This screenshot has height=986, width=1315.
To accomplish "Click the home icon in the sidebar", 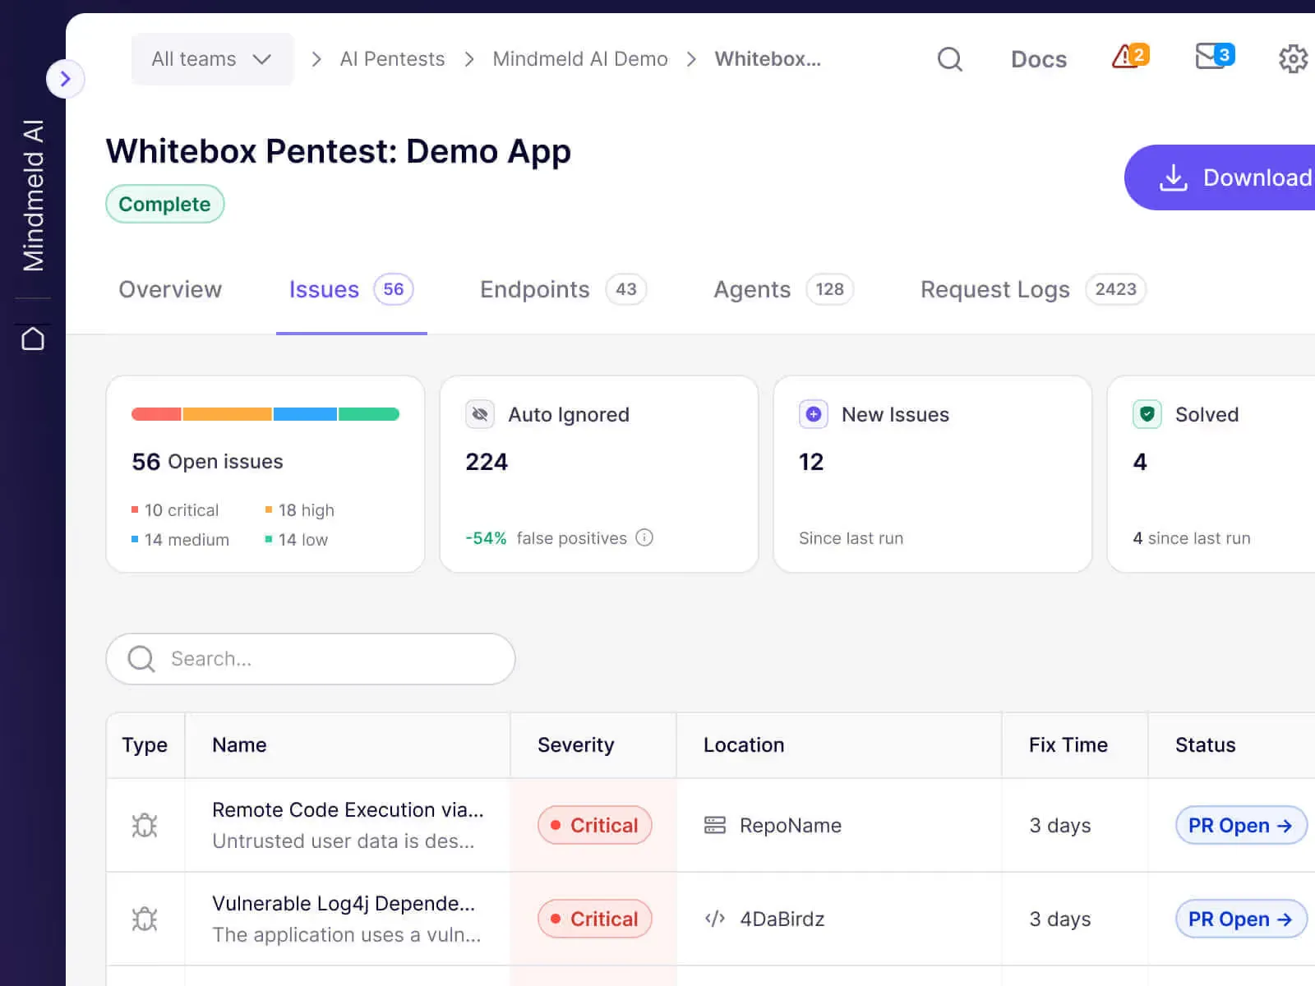I will pos(33,338).
